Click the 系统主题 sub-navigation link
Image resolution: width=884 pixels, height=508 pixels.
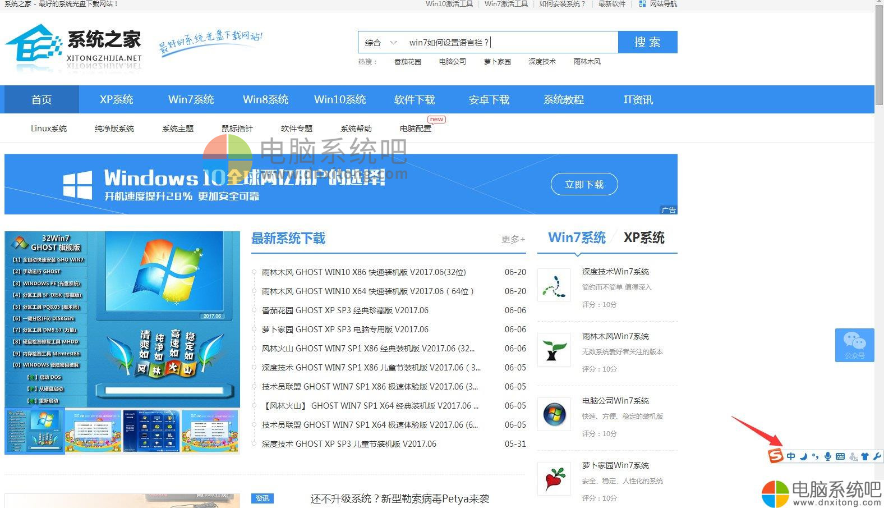click(178, 129)
